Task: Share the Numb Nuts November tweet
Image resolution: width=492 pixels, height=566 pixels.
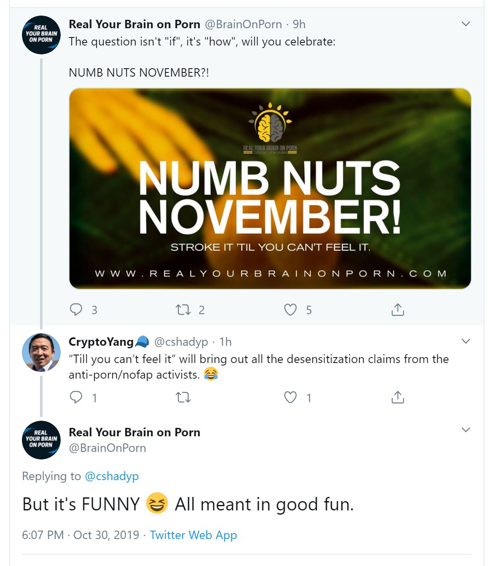Action: pyautogui.click(x=398, y=310)
